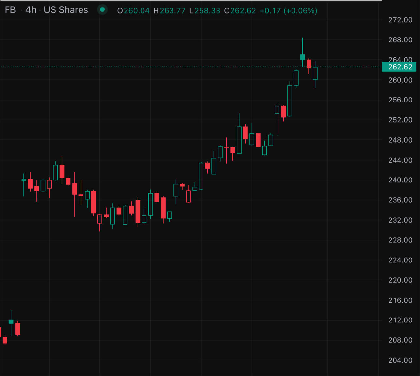Click the US Shares exchange label

tap(66, 10)
